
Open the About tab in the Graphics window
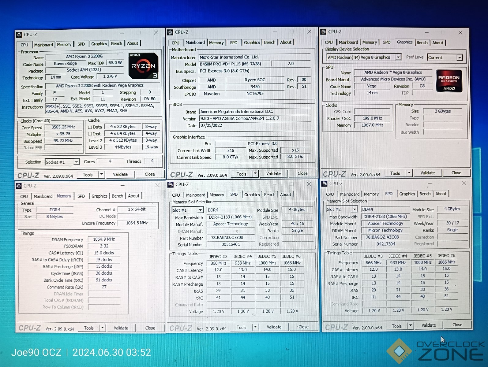point(438,43)
